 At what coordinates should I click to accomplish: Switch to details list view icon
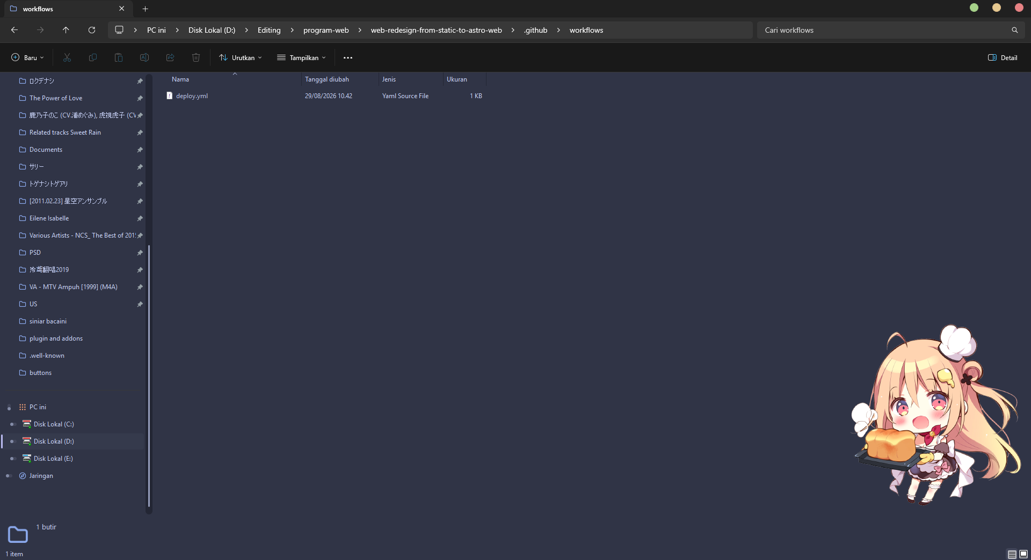[x=1012, y=554]
